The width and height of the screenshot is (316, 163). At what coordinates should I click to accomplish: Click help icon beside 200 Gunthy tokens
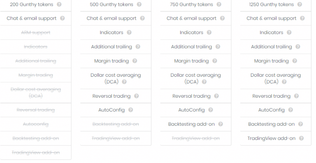[59, 4]
